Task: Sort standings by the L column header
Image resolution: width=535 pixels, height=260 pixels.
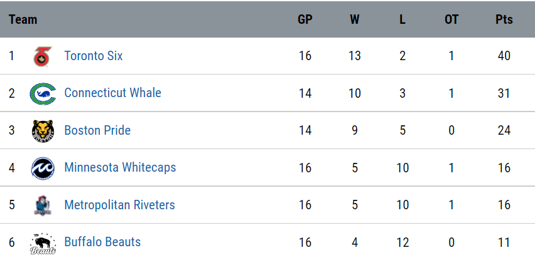Action: pyautogui.click(x=403, y=20)
